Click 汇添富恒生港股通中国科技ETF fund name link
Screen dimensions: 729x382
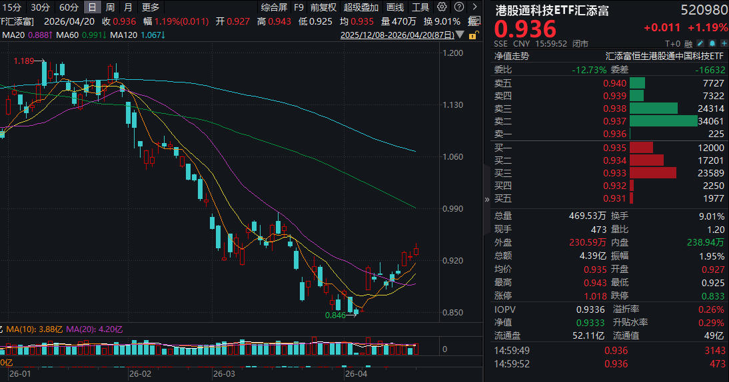[x=665, y=56]
